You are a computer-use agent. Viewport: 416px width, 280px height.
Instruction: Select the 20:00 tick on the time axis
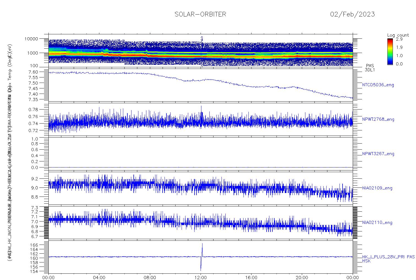tap(302, 277)
